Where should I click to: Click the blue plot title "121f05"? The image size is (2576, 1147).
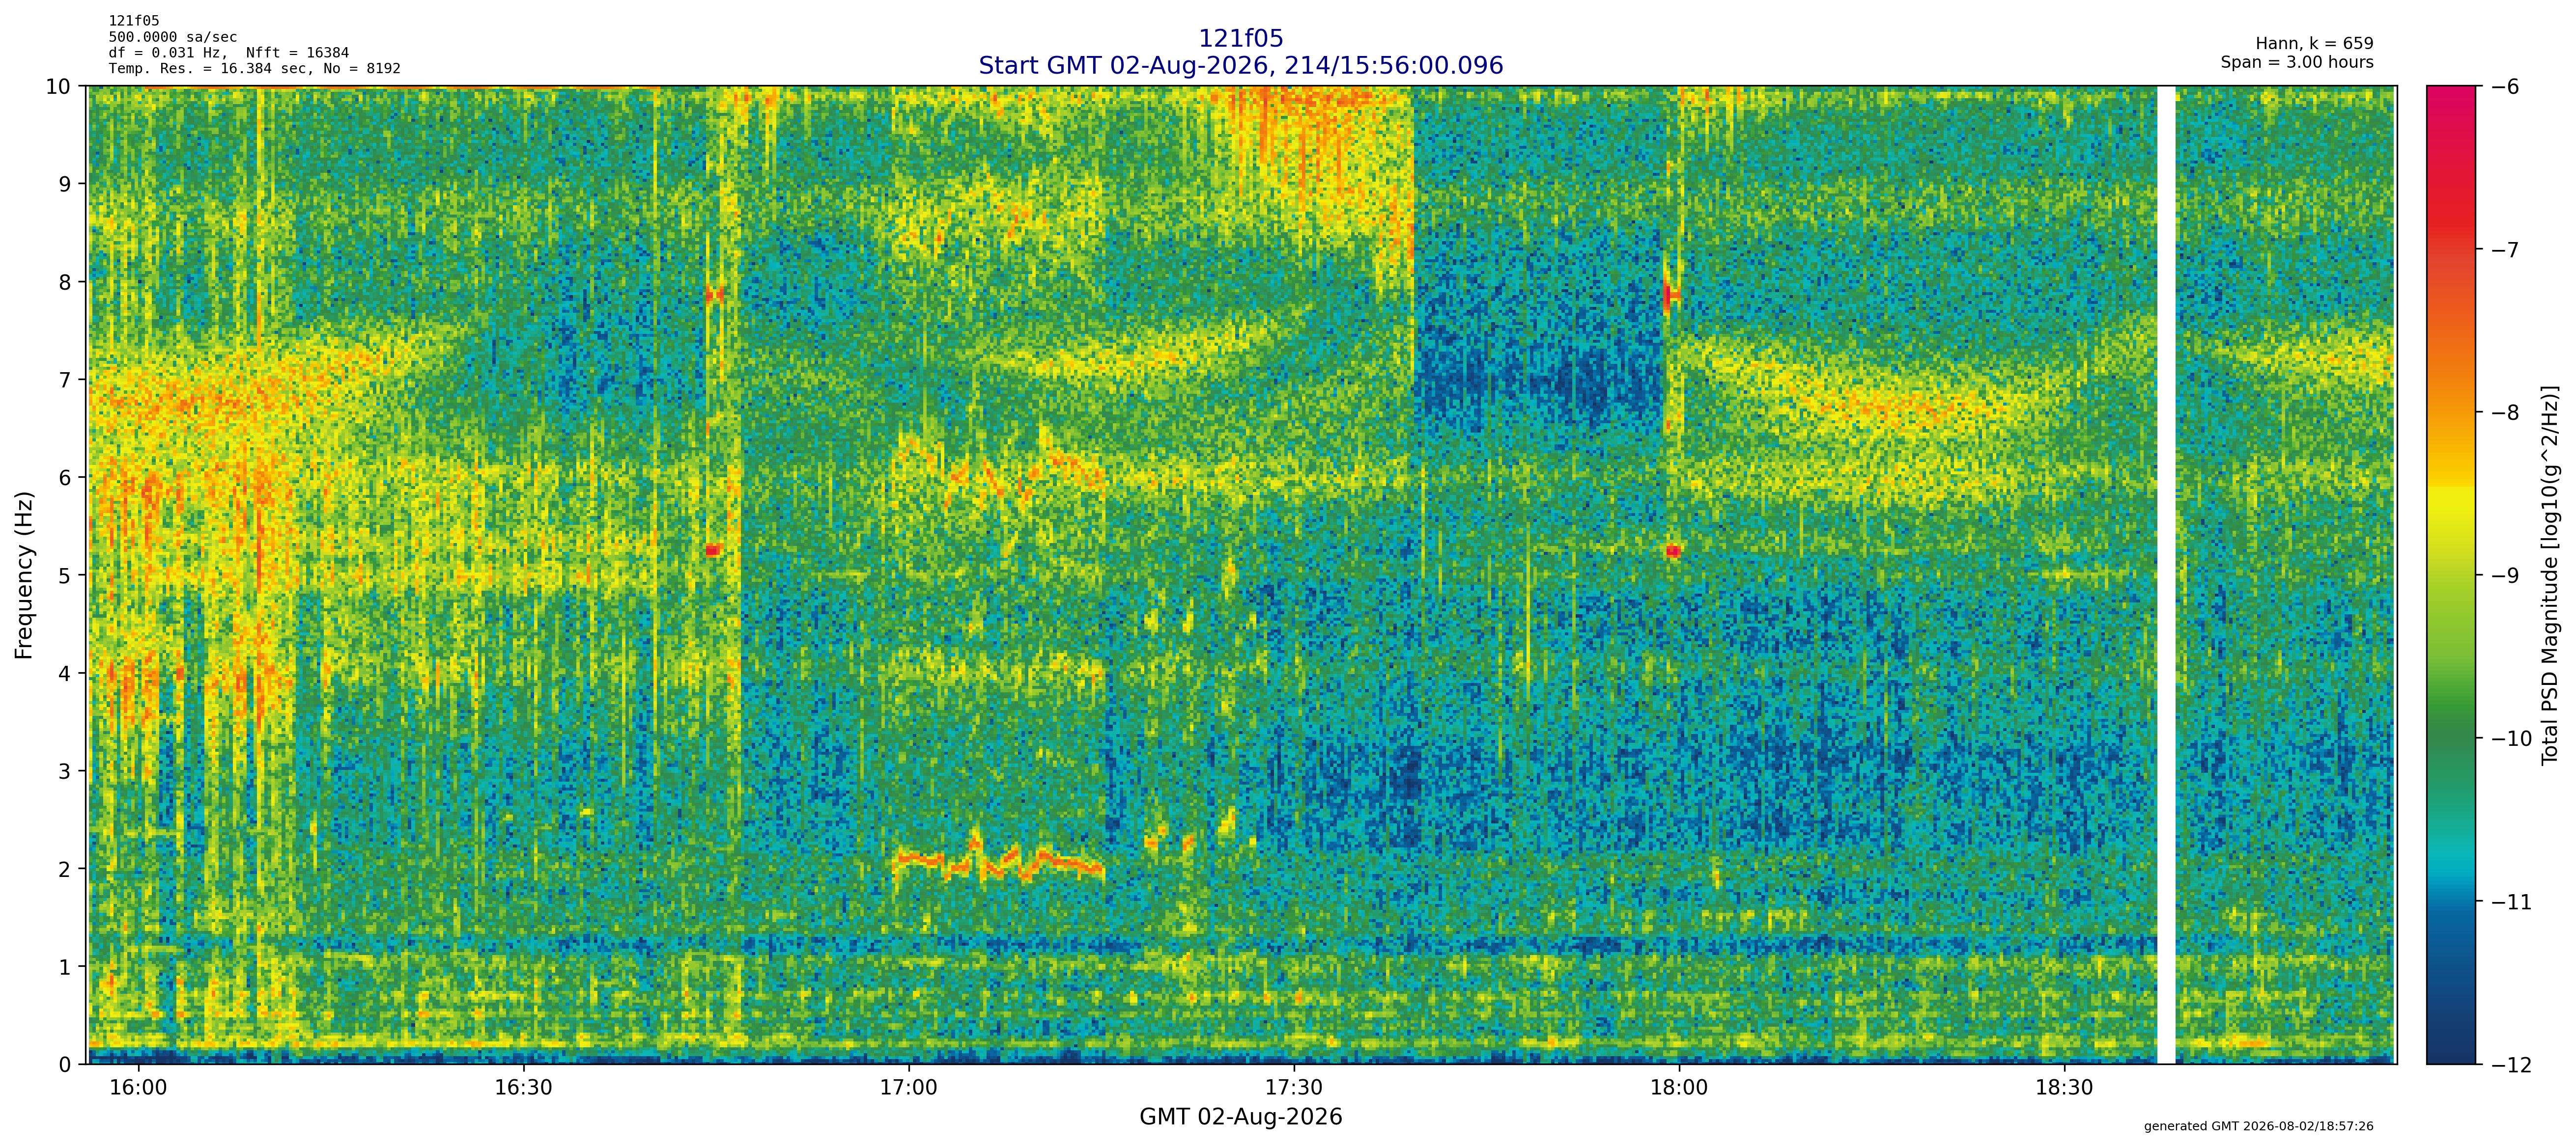(x=1240, y=38)
